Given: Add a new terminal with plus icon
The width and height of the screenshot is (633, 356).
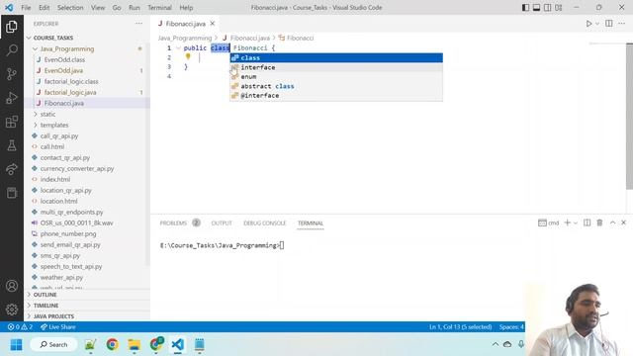Looking at the screenshot, I should pyautogui.click(x=567, y=222).
